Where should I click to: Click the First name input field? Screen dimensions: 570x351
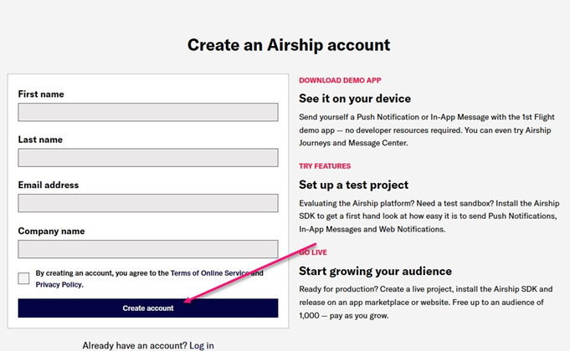point(147,112)
